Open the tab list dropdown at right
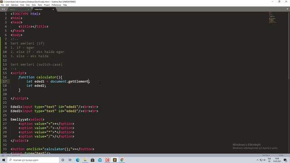 pos(287,9)
